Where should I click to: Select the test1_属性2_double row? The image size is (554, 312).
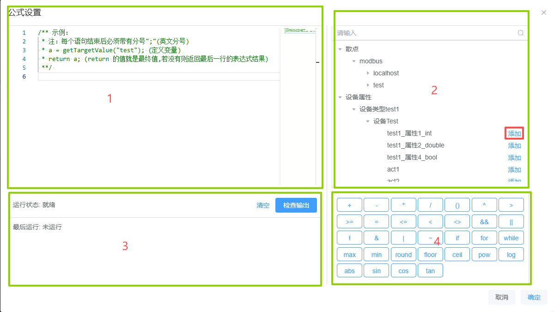tap(430, 145)
